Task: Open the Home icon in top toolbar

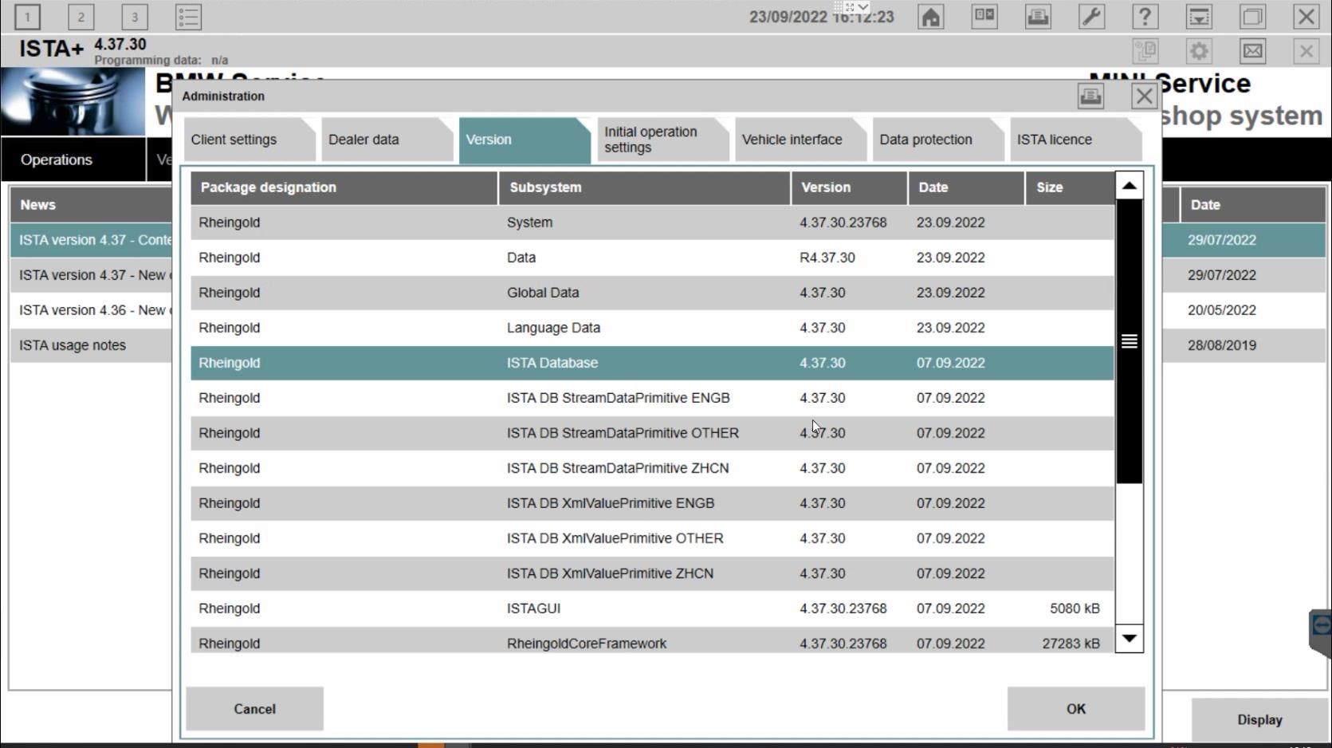Action: [930, 17]
